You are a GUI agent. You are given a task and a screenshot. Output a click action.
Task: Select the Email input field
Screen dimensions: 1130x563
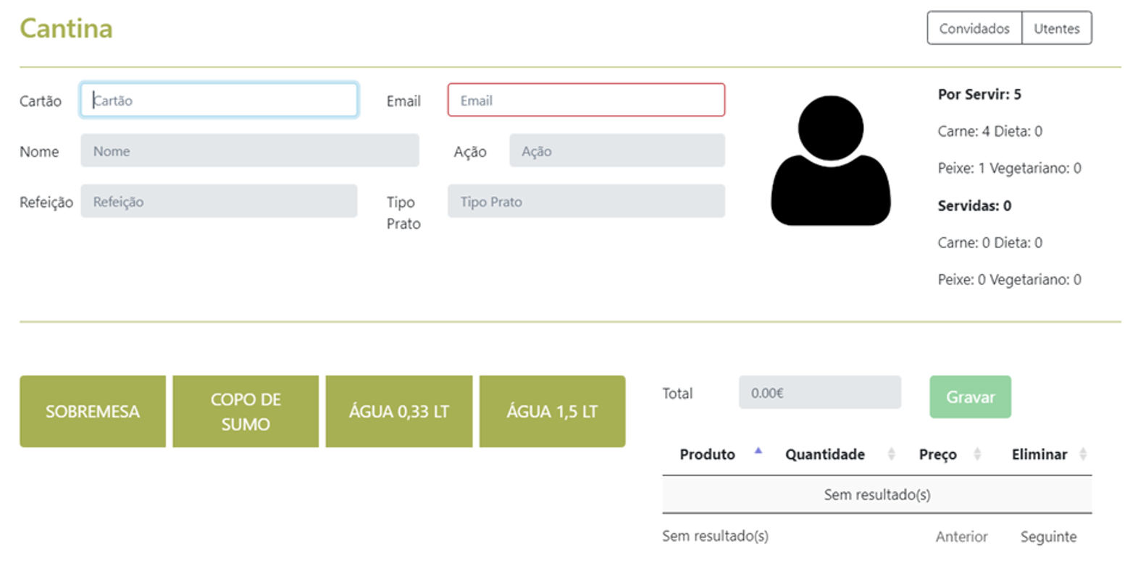click(x=585, y=100)
